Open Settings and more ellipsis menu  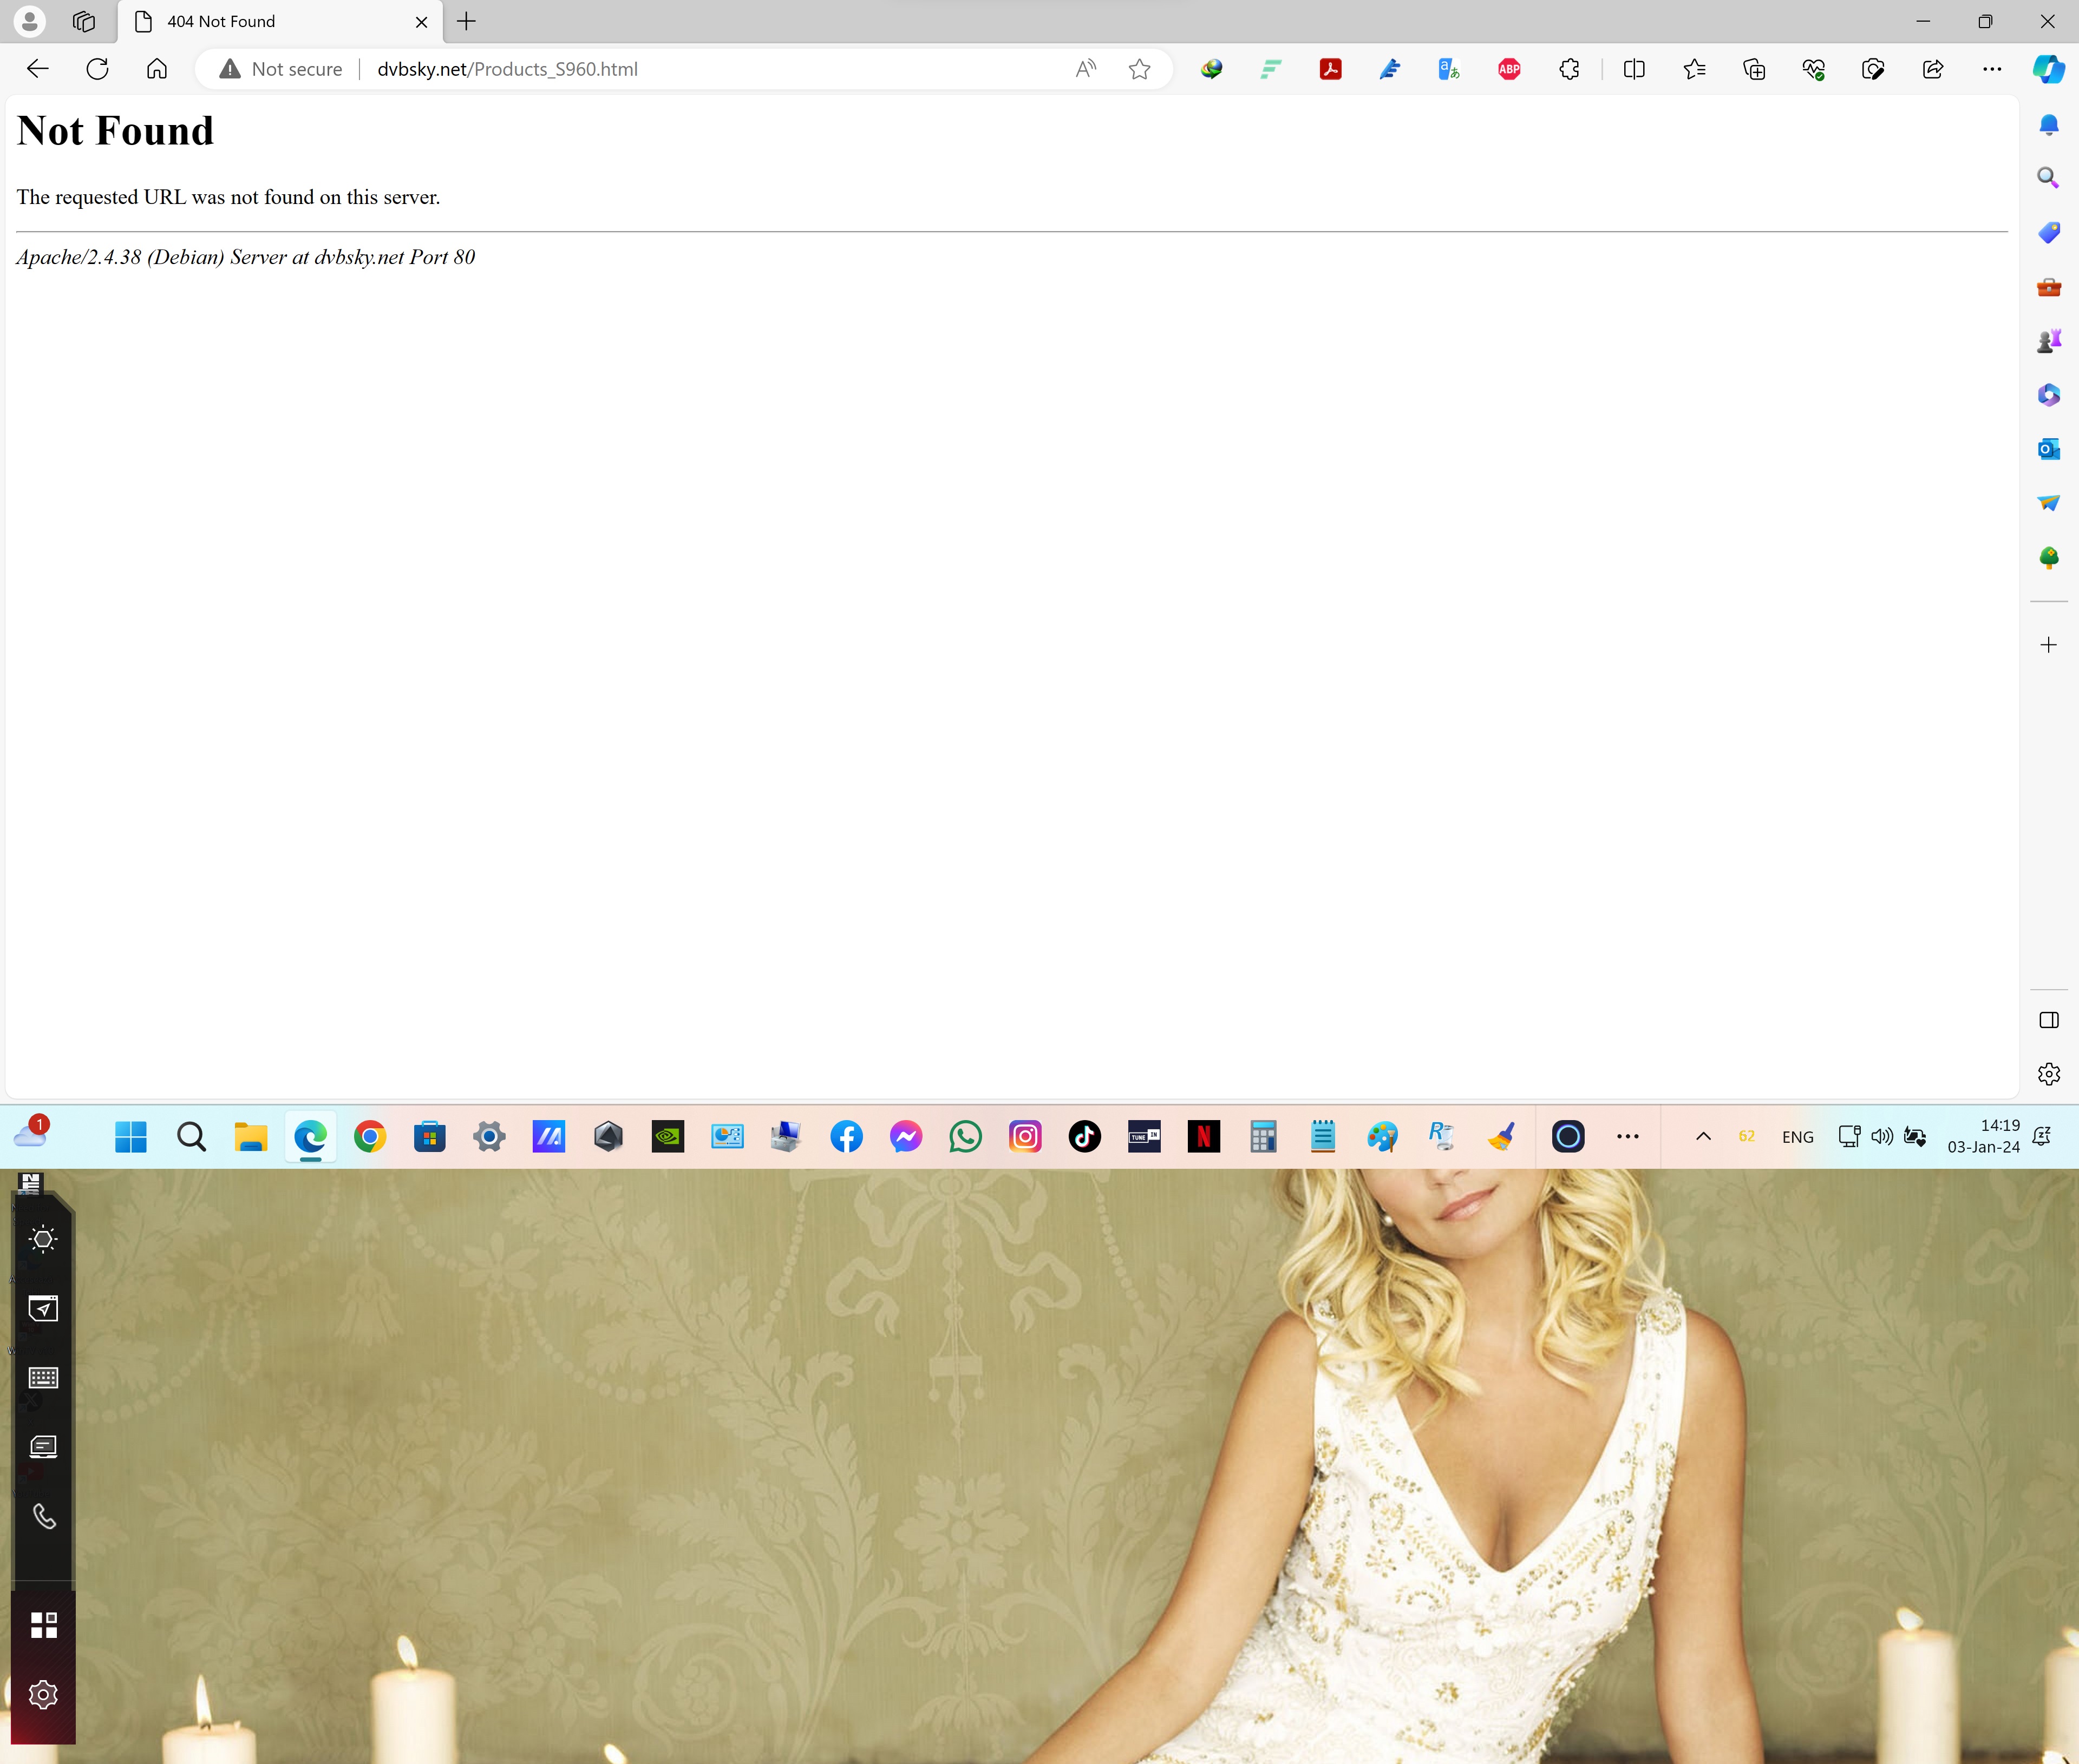coord(1991,69)
